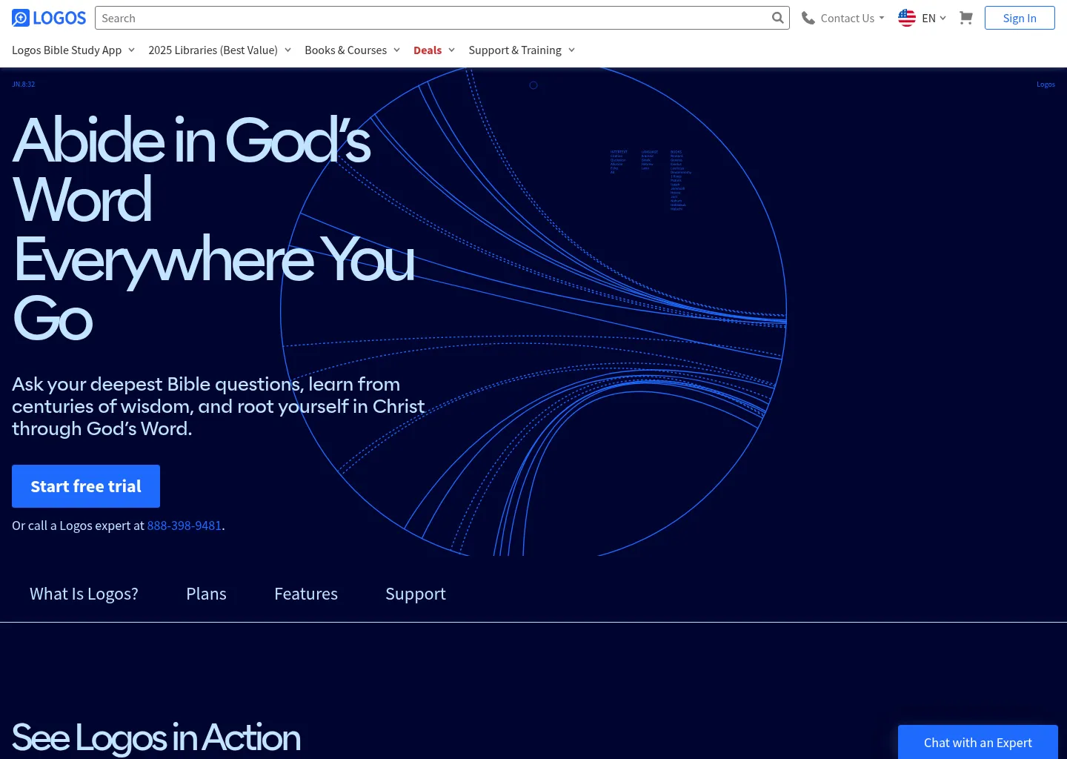
Task: Click the 'Ask your deepest Bible questions' paragraph
Action: pyautogui.click(x=219, y=406)
